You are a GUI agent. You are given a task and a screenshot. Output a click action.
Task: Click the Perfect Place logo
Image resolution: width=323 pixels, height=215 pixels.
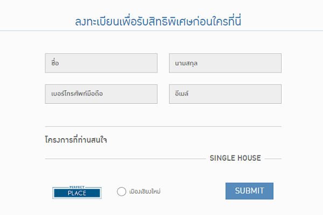click(77, 192)
